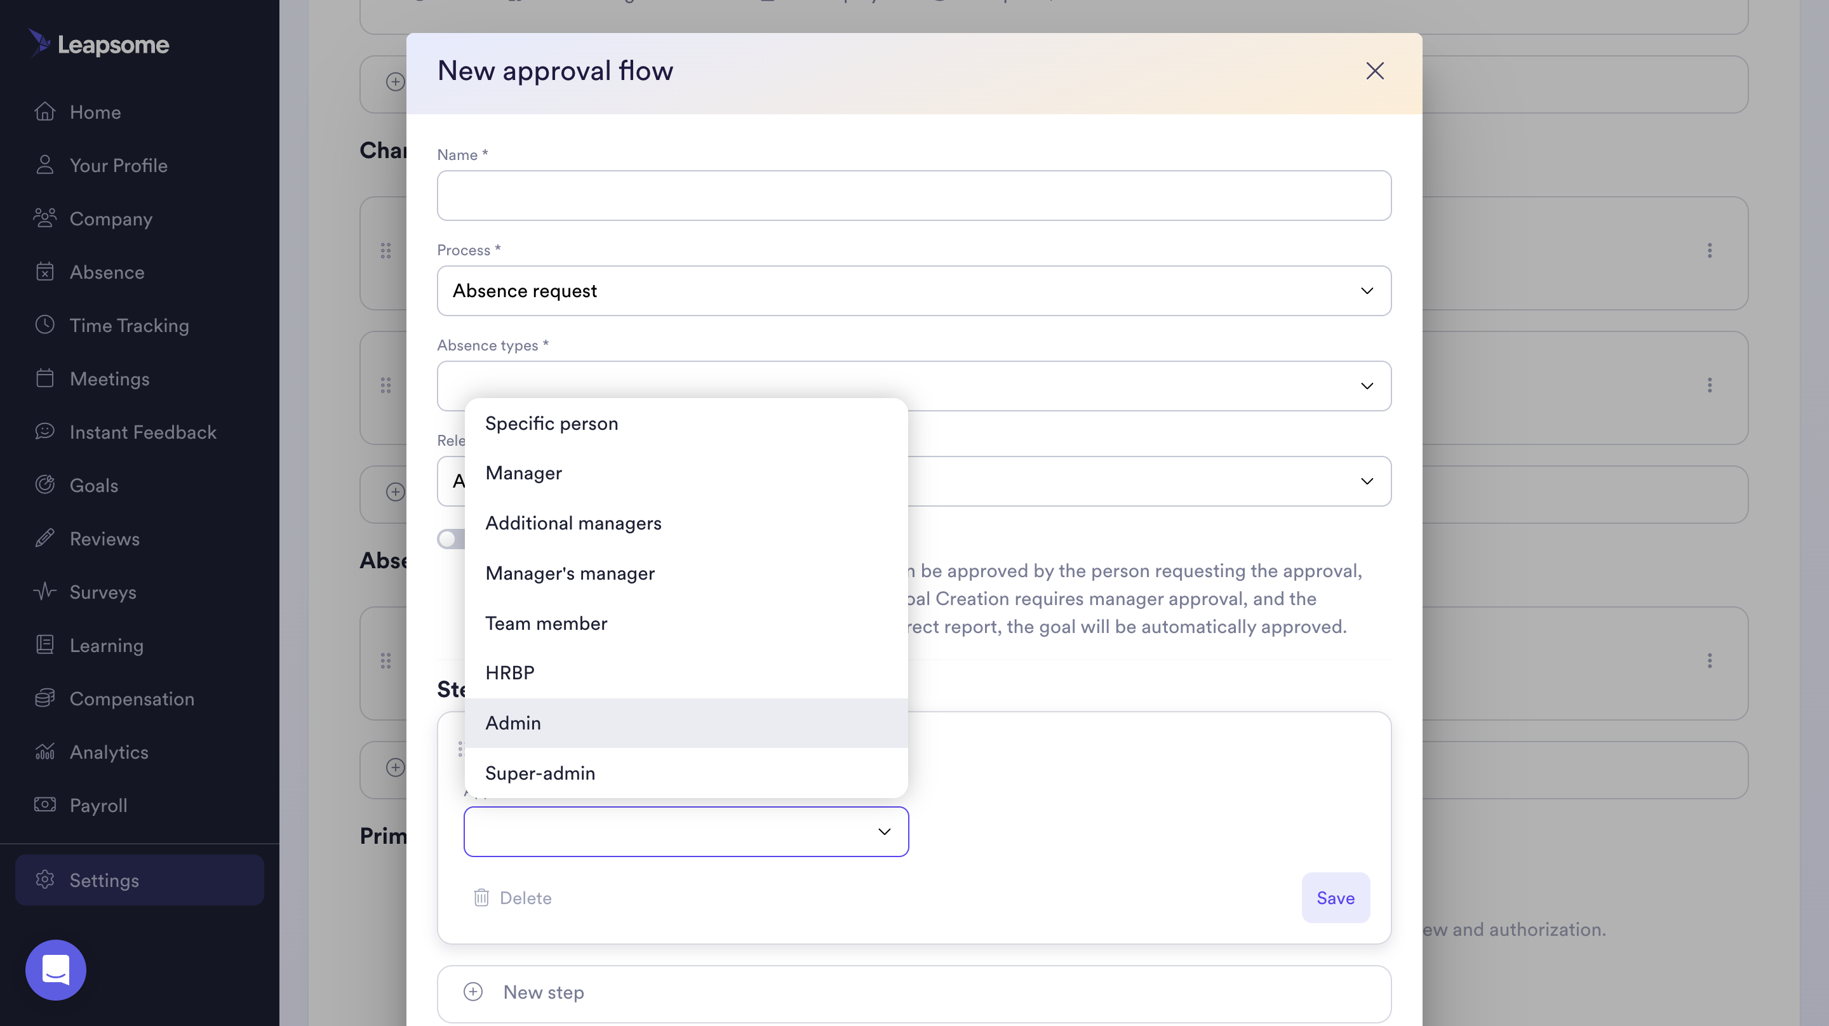Open the Absence types dropdown
Screen dimensions: 1829x1026
914,385
